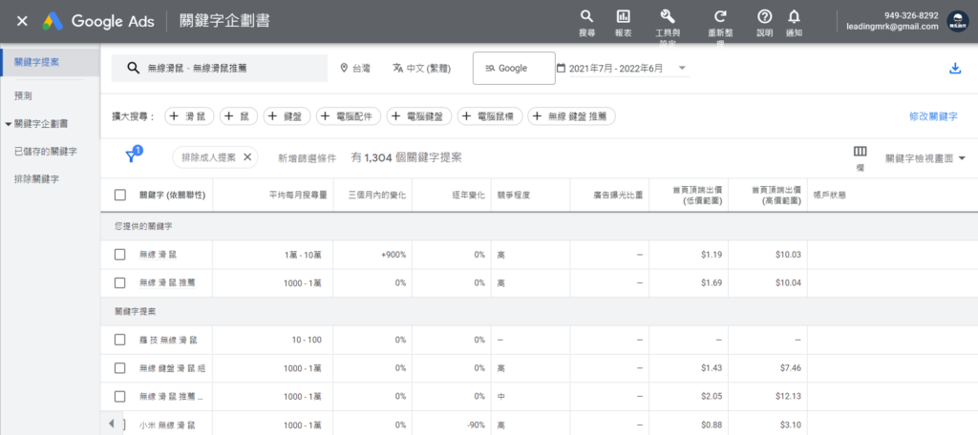Sort by 競爭程度 column header
Image resolution: width=978 pixels, height=435 pixels.
pos(513,195)
